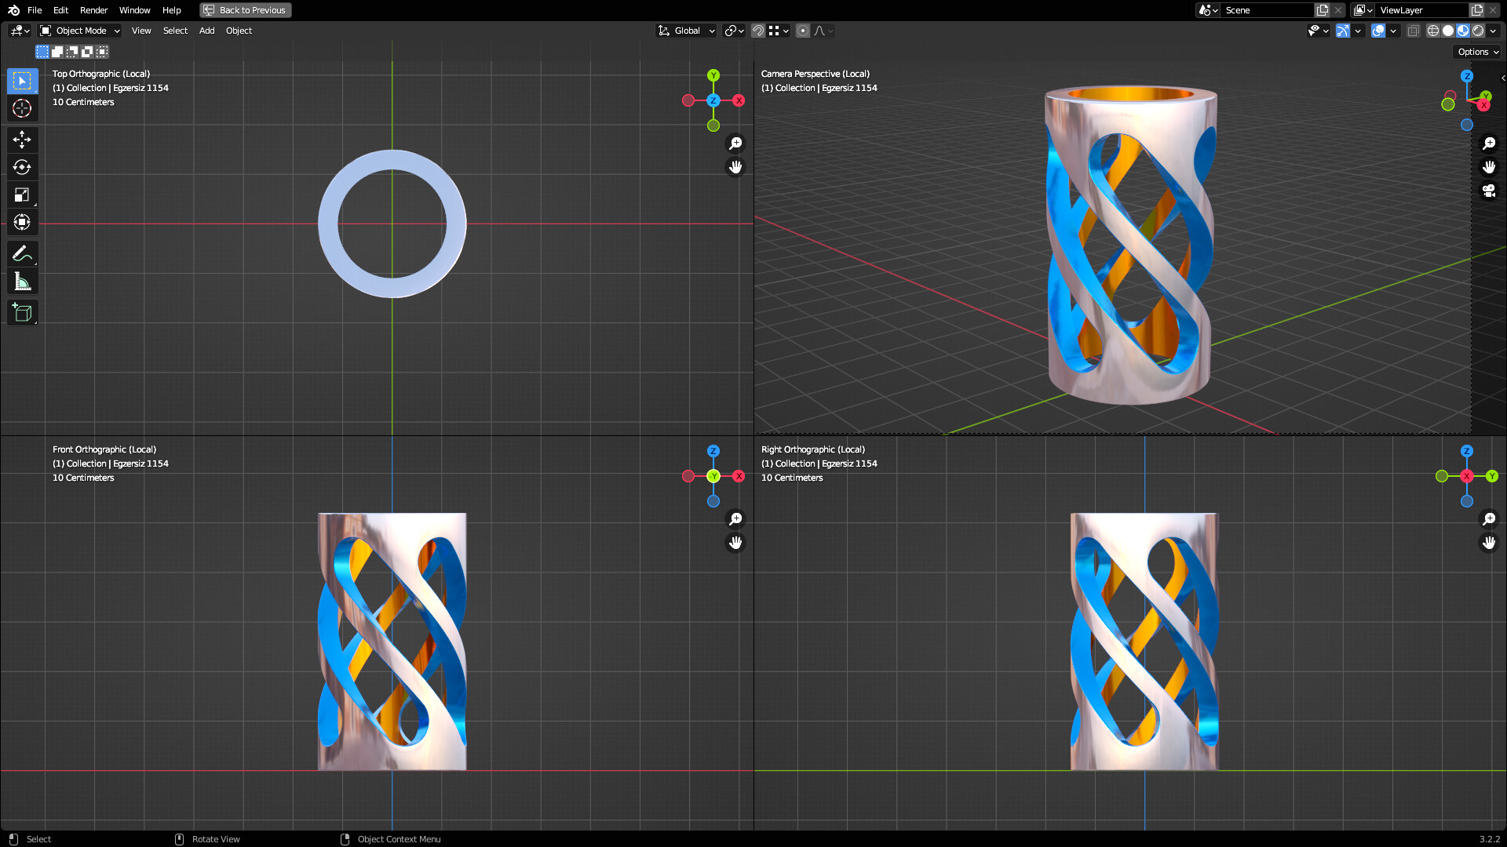This screenshot has width=1507, height=847.
Task: Select the Move tool in the toolbar
Action: tap(22, 140)
